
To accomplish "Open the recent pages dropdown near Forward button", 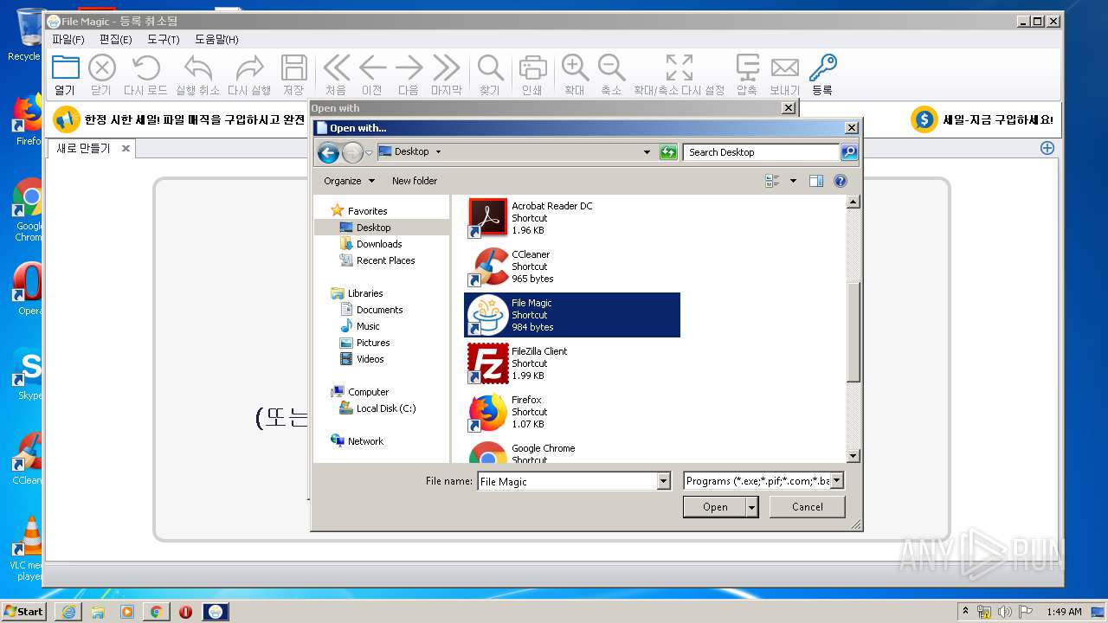I will coord(369,153).
